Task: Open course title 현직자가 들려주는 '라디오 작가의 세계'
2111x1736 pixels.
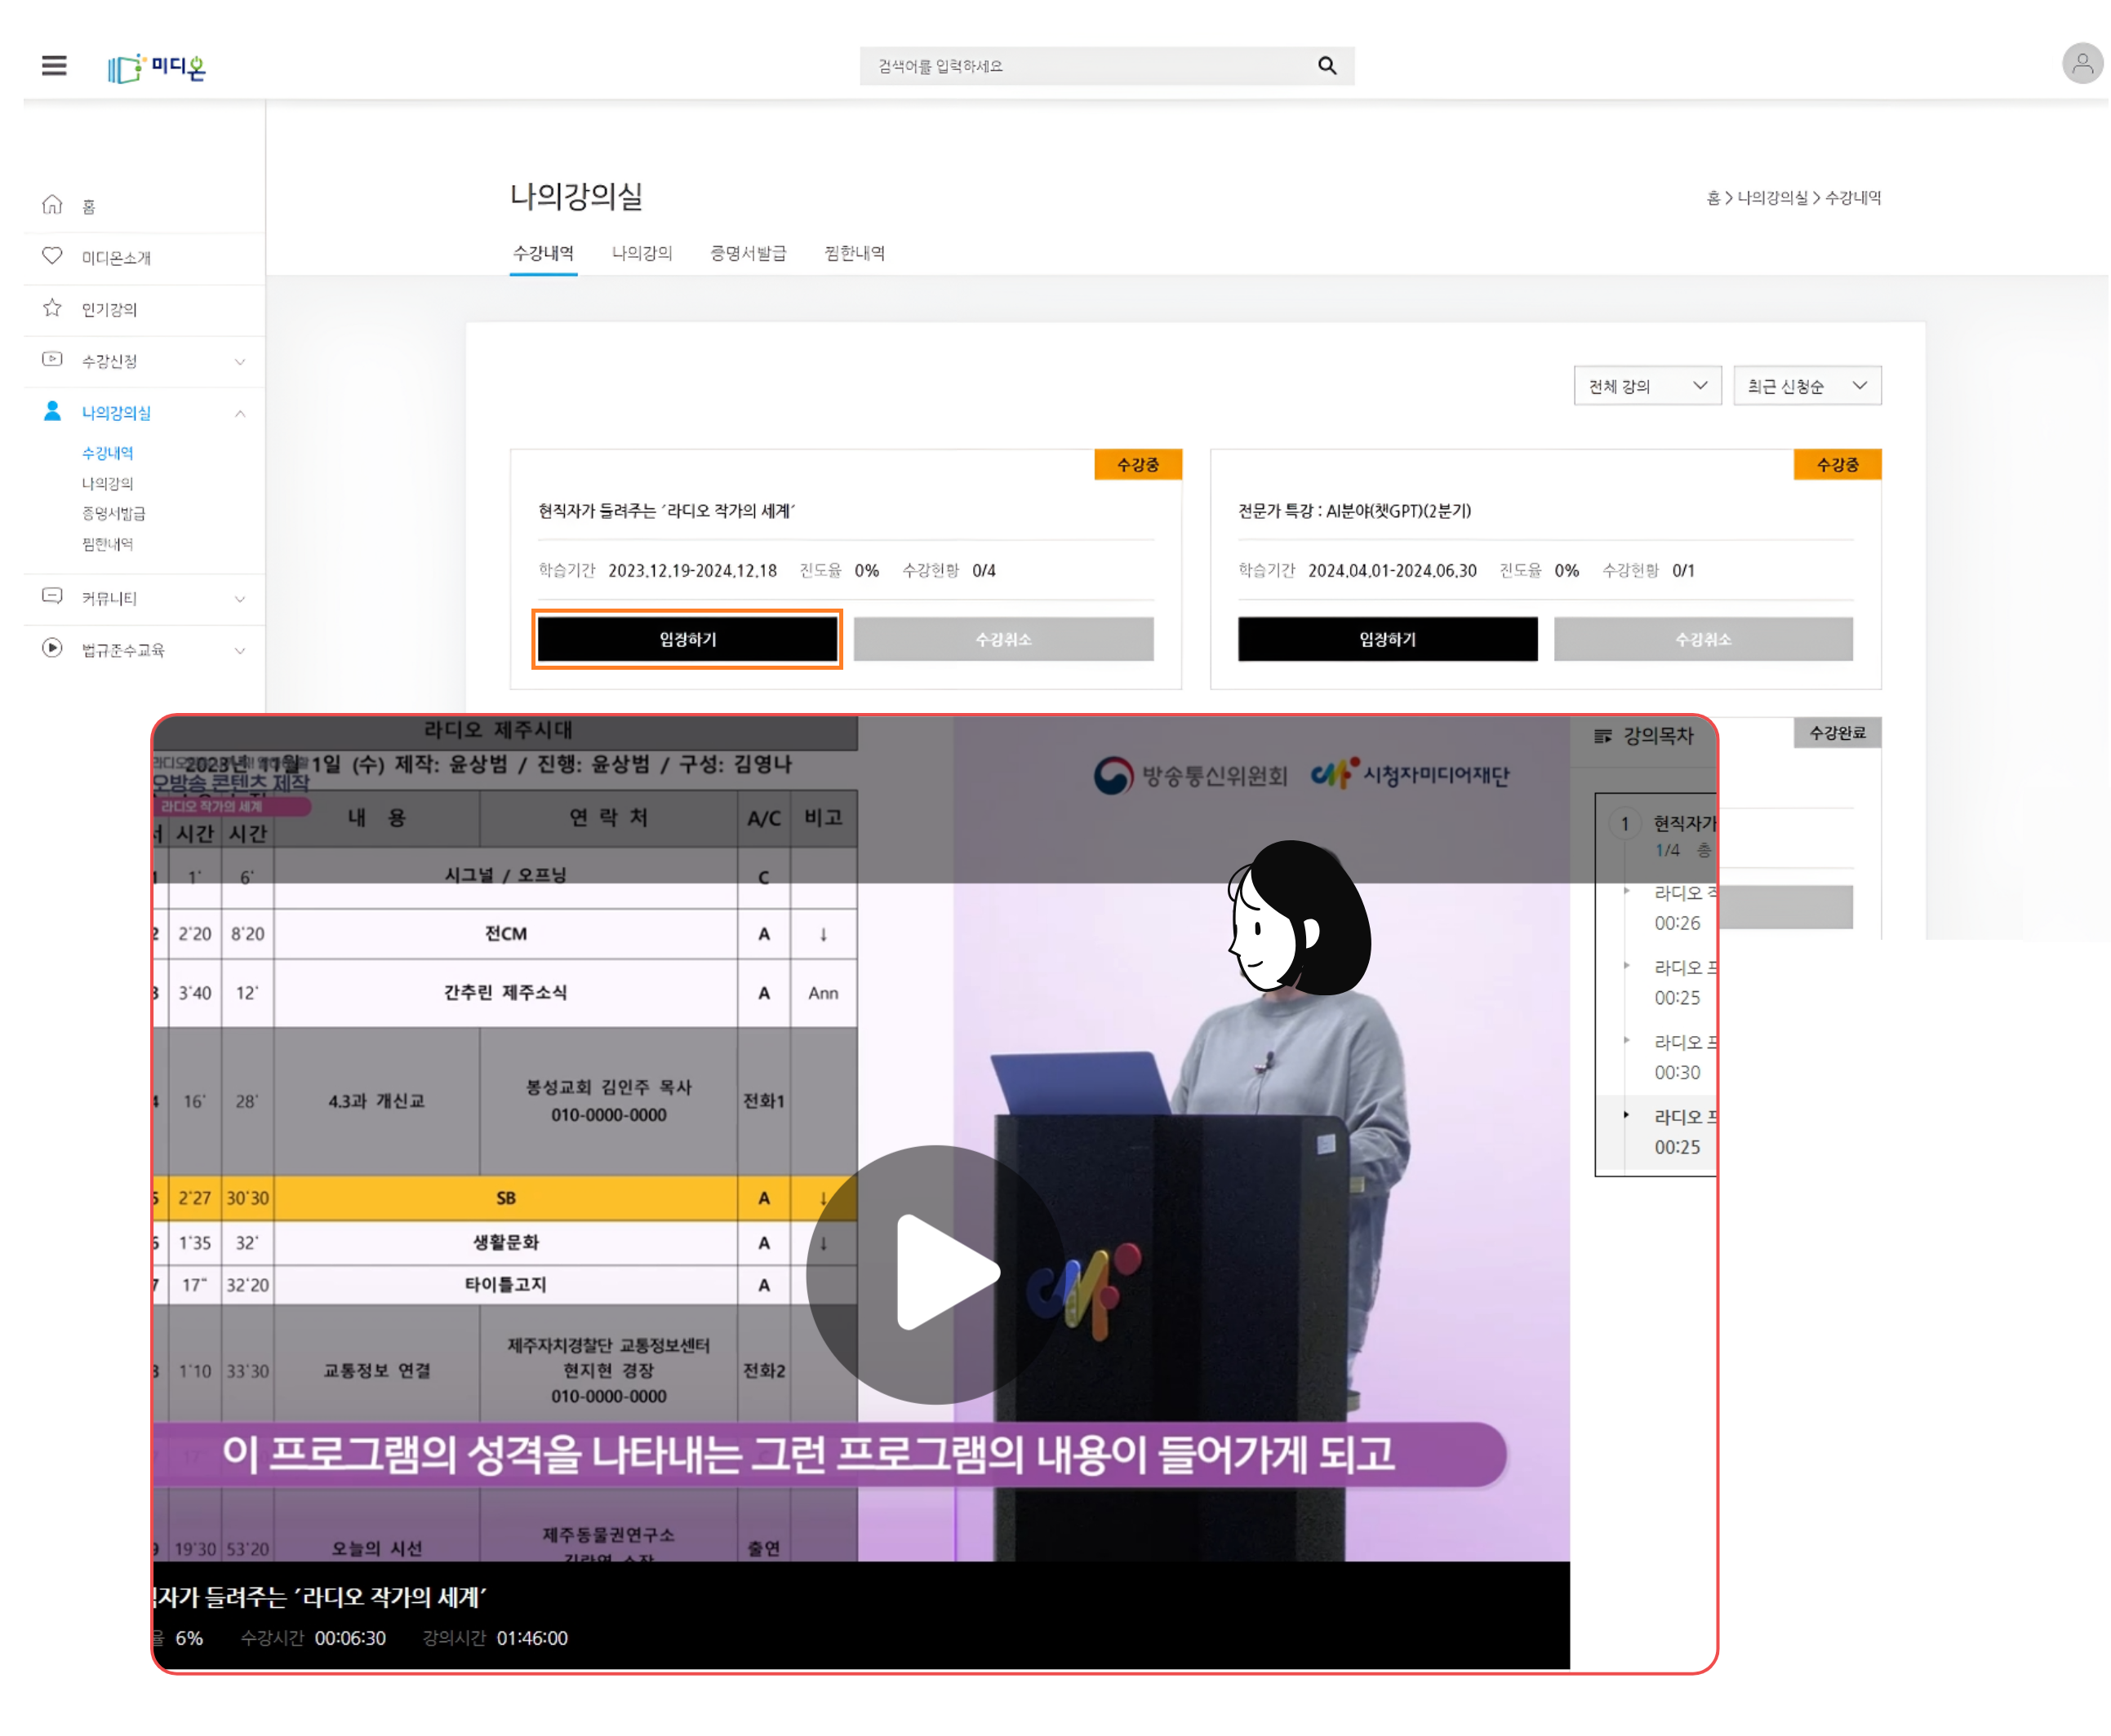Action: pos(666,511)
